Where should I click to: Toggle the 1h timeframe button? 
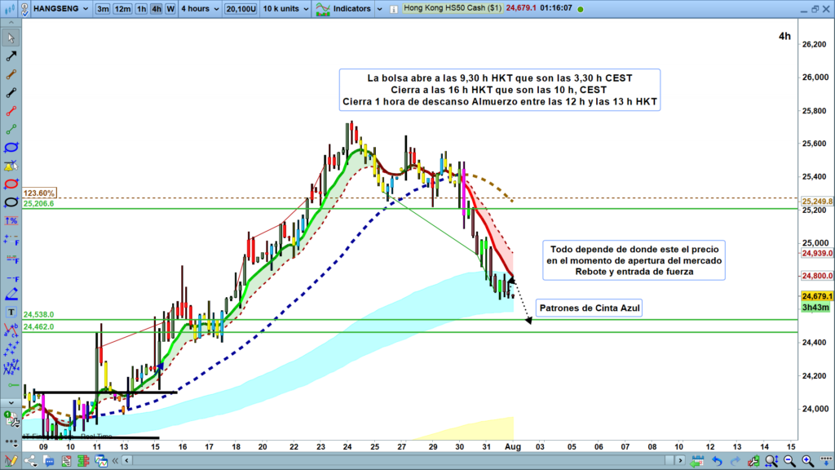point(141,9)
